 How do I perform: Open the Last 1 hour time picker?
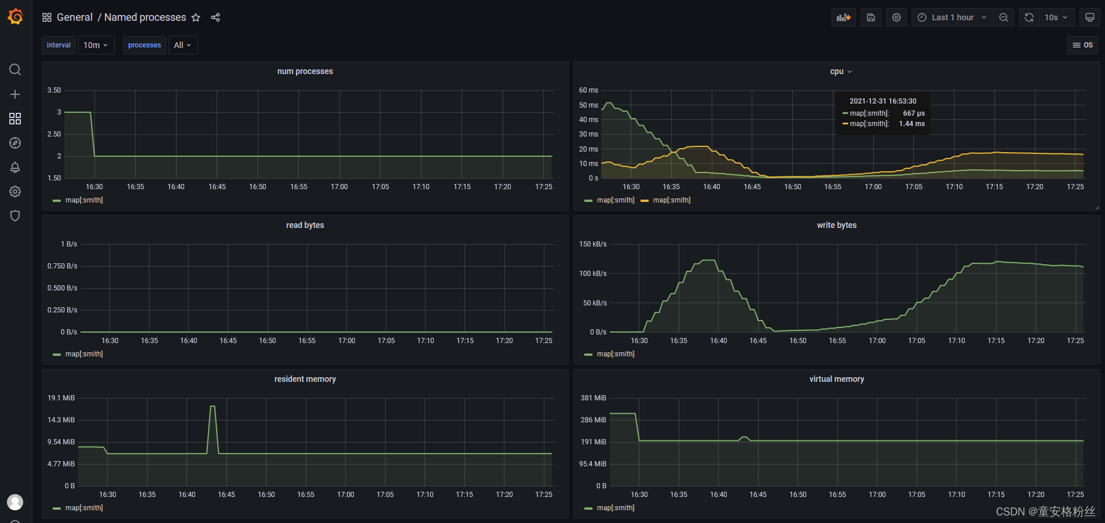(x=952, y=17)
